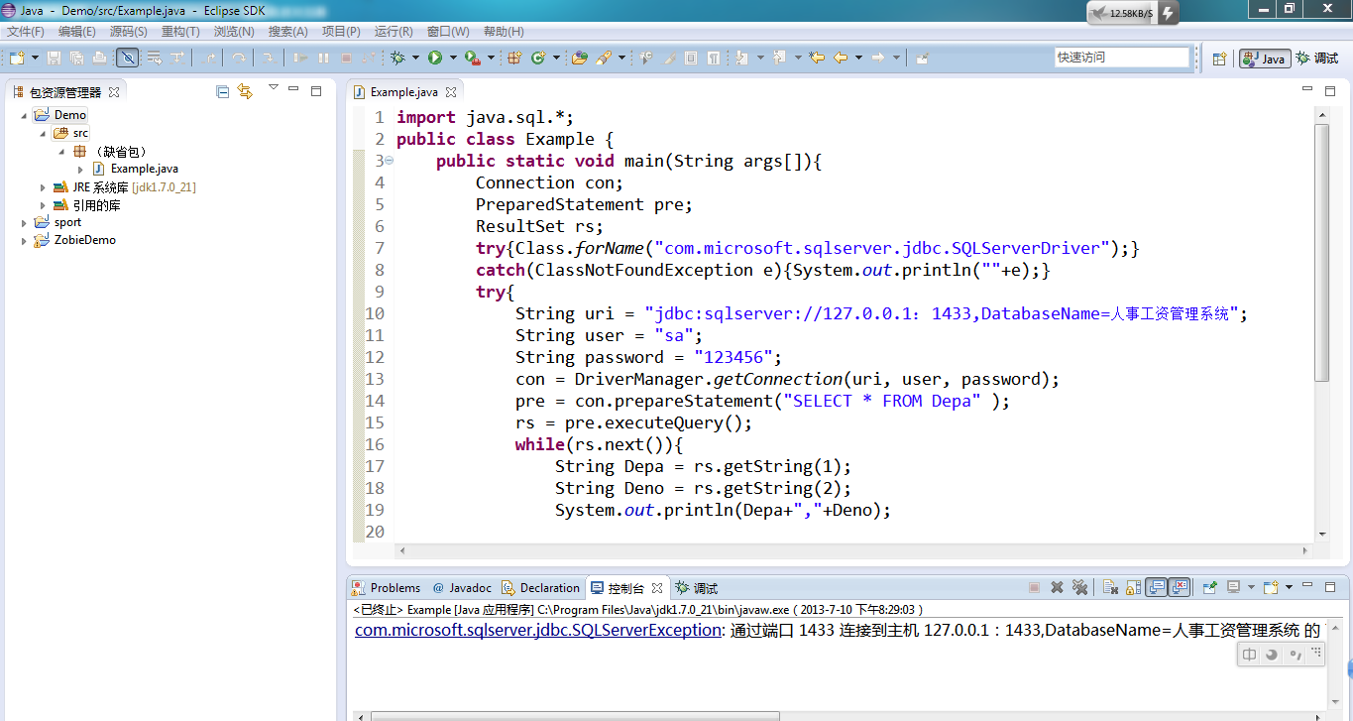Screen dimensions: 1353x721
Task: Toggle Show Whitespace Characters pilcrow icon
Action: 714,58
